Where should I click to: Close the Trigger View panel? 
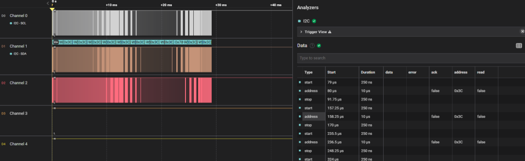click(522, 31)
